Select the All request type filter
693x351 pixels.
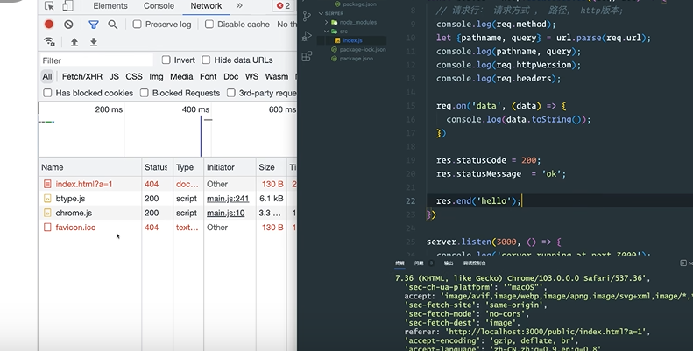[47, 76]
